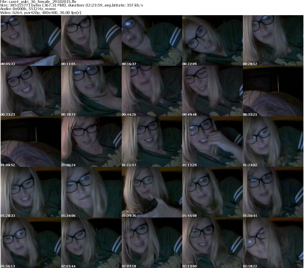Choose the 01:39:36 video frame
This screenshot has height=268, width=304.
[x=152, y=192]
